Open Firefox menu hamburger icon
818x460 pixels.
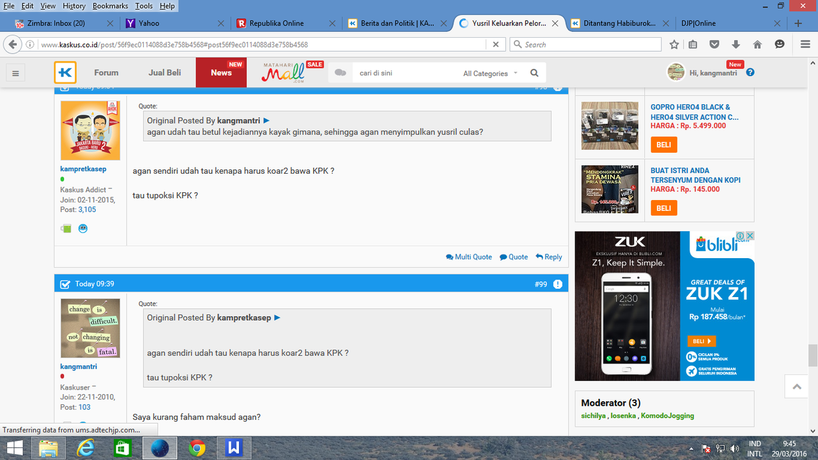click(805, 45)
